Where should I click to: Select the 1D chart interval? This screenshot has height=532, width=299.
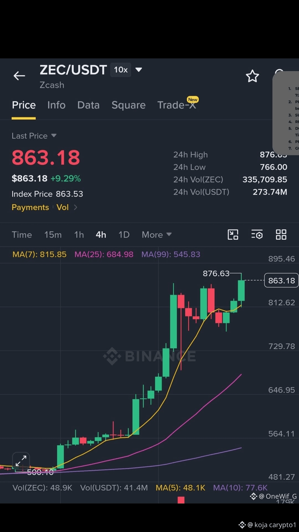[x=124, y=235]
